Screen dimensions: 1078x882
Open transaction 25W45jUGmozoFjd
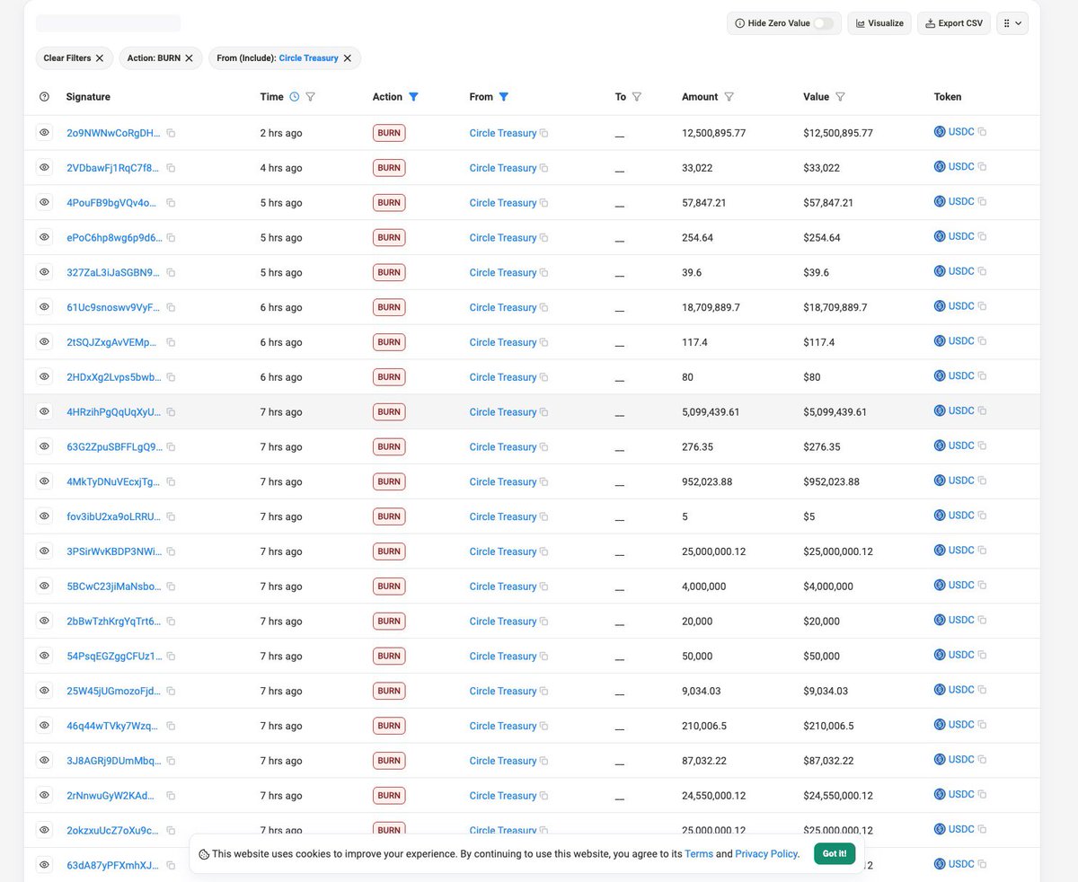[x=113, y=691]
